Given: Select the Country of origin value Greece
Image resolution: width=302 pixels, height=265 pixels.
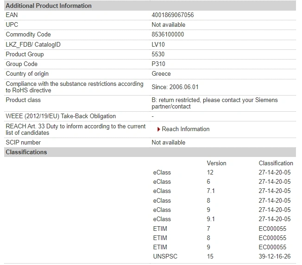Looking at the screenshot, I should point(161,74).
